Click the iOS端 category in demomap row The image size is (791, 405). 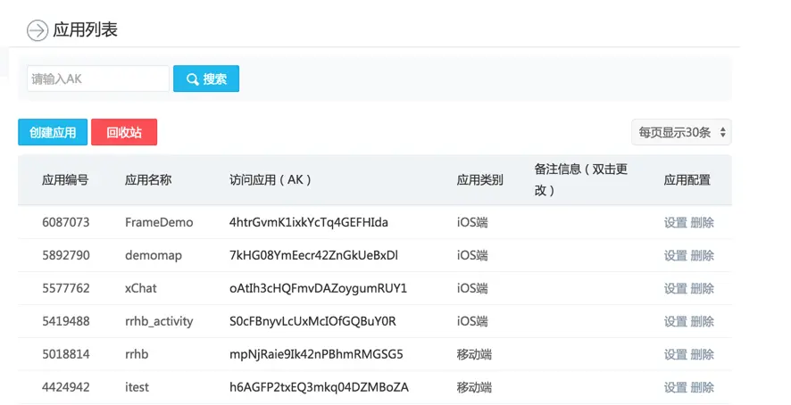tap(472, 255)
